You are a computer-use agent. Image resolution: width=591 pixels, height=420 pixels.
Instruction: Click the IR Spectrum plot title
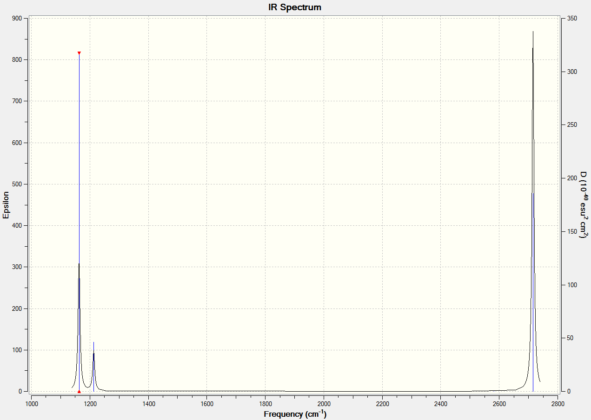(295, 7)
